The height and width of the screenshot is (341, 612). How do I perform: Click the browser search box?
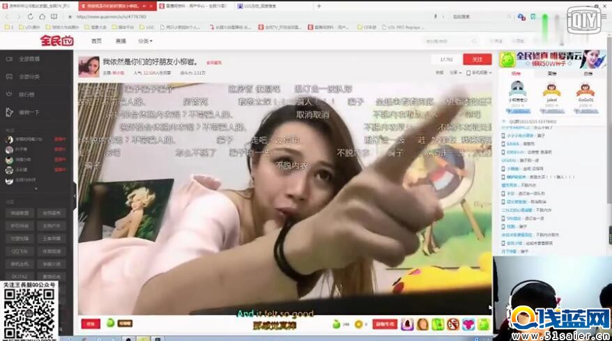(x=480, y=17)
